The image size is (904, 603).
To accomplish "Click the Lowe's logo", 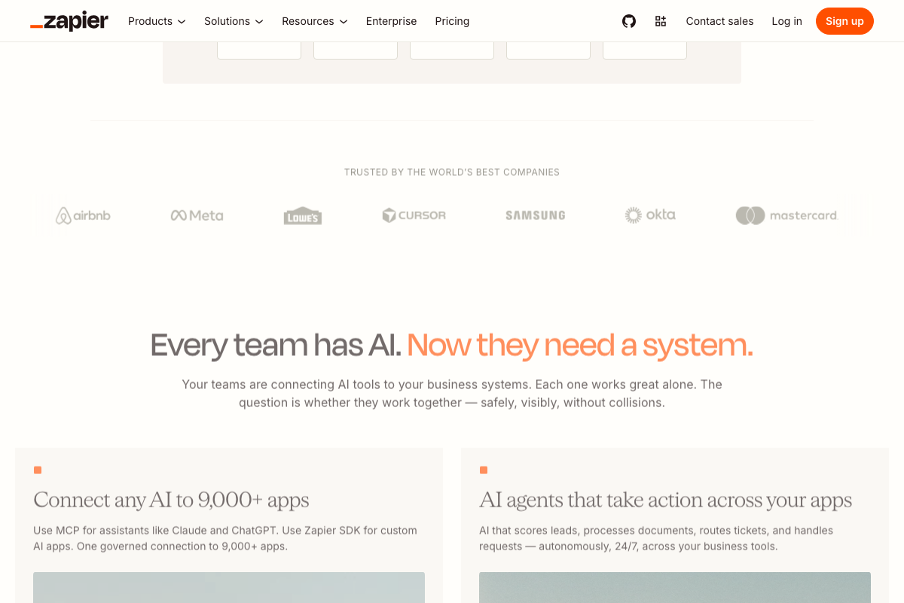I will [x=303, y=216].
